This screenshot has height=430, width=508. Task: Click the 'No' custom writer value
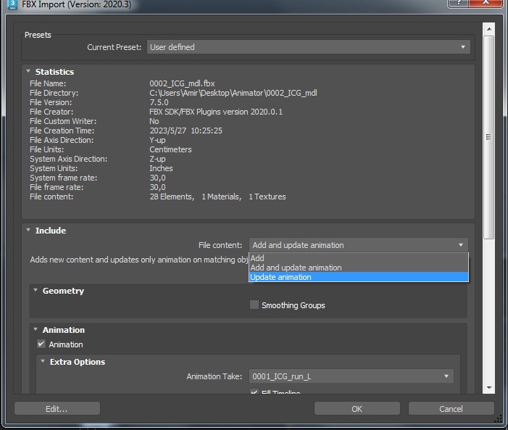pos(154,121)
